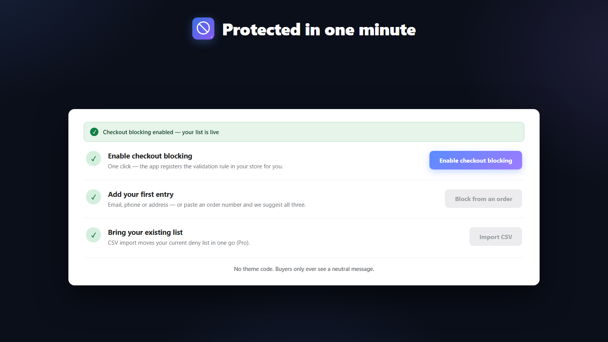
Task: Click the "your list is live" text
Action: pos(200,132)
